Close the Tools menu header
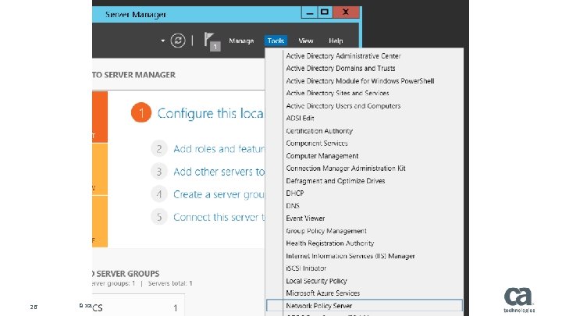The width and height of the screenshot is (562, 316). pyautogui.click(x=276, y=41)
